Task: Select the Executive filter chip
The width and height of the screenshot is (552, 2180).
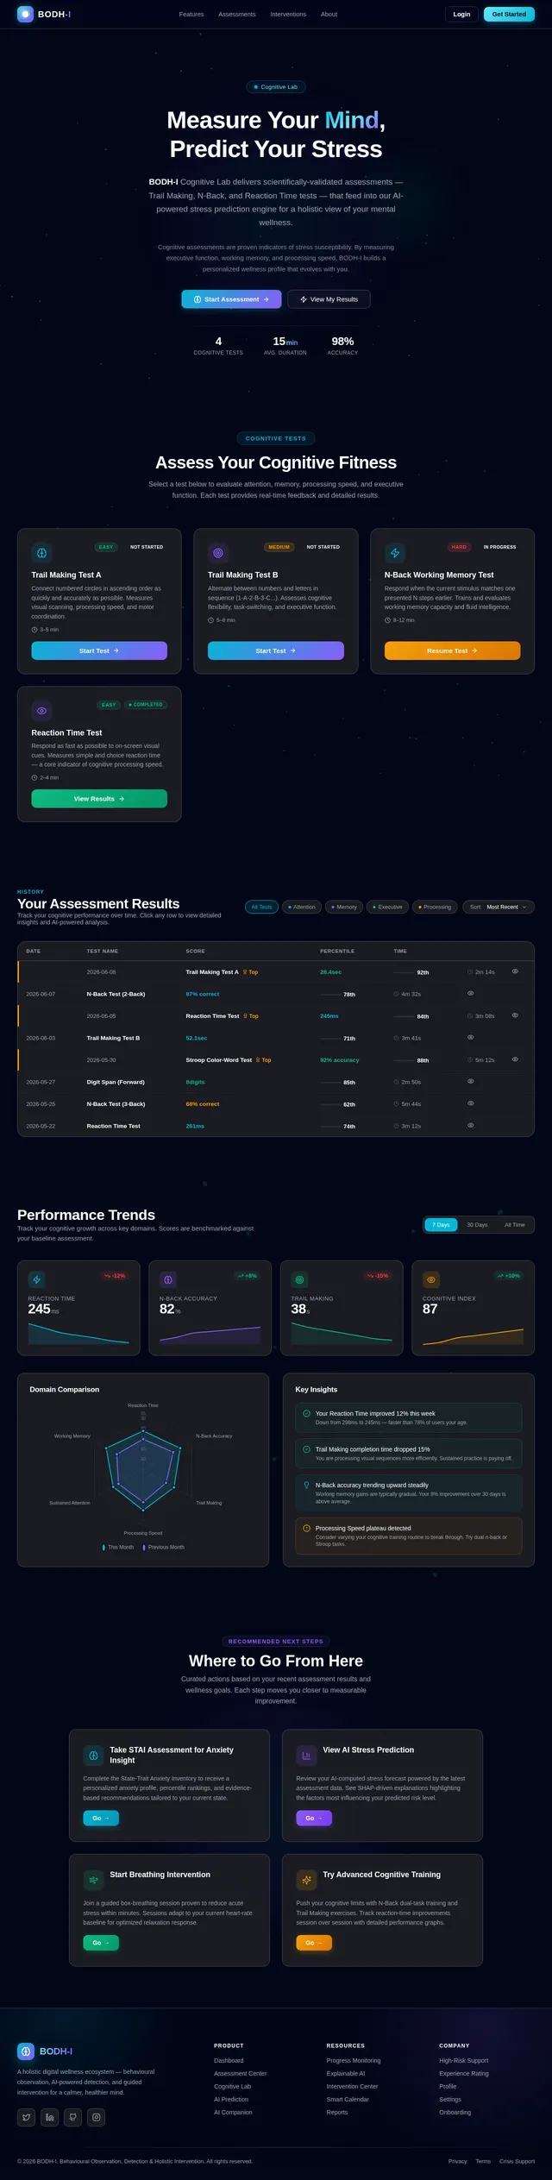Action: [387, 907]
